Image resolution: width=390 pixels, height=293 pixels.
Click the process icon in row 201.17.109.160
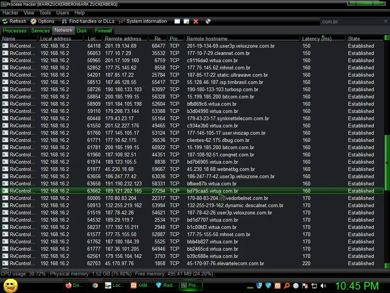coord(5,60)
